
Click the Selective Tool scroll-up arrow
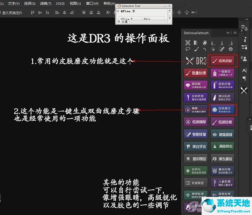[x=170, y=10]
